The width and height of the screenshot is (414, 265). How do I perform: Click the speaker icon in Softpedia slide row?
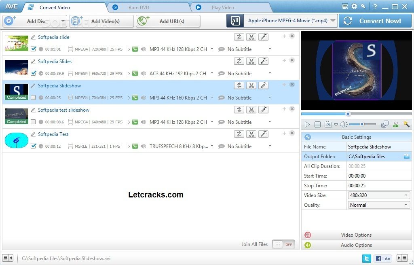pyautogui.click(x=143, y=49)
